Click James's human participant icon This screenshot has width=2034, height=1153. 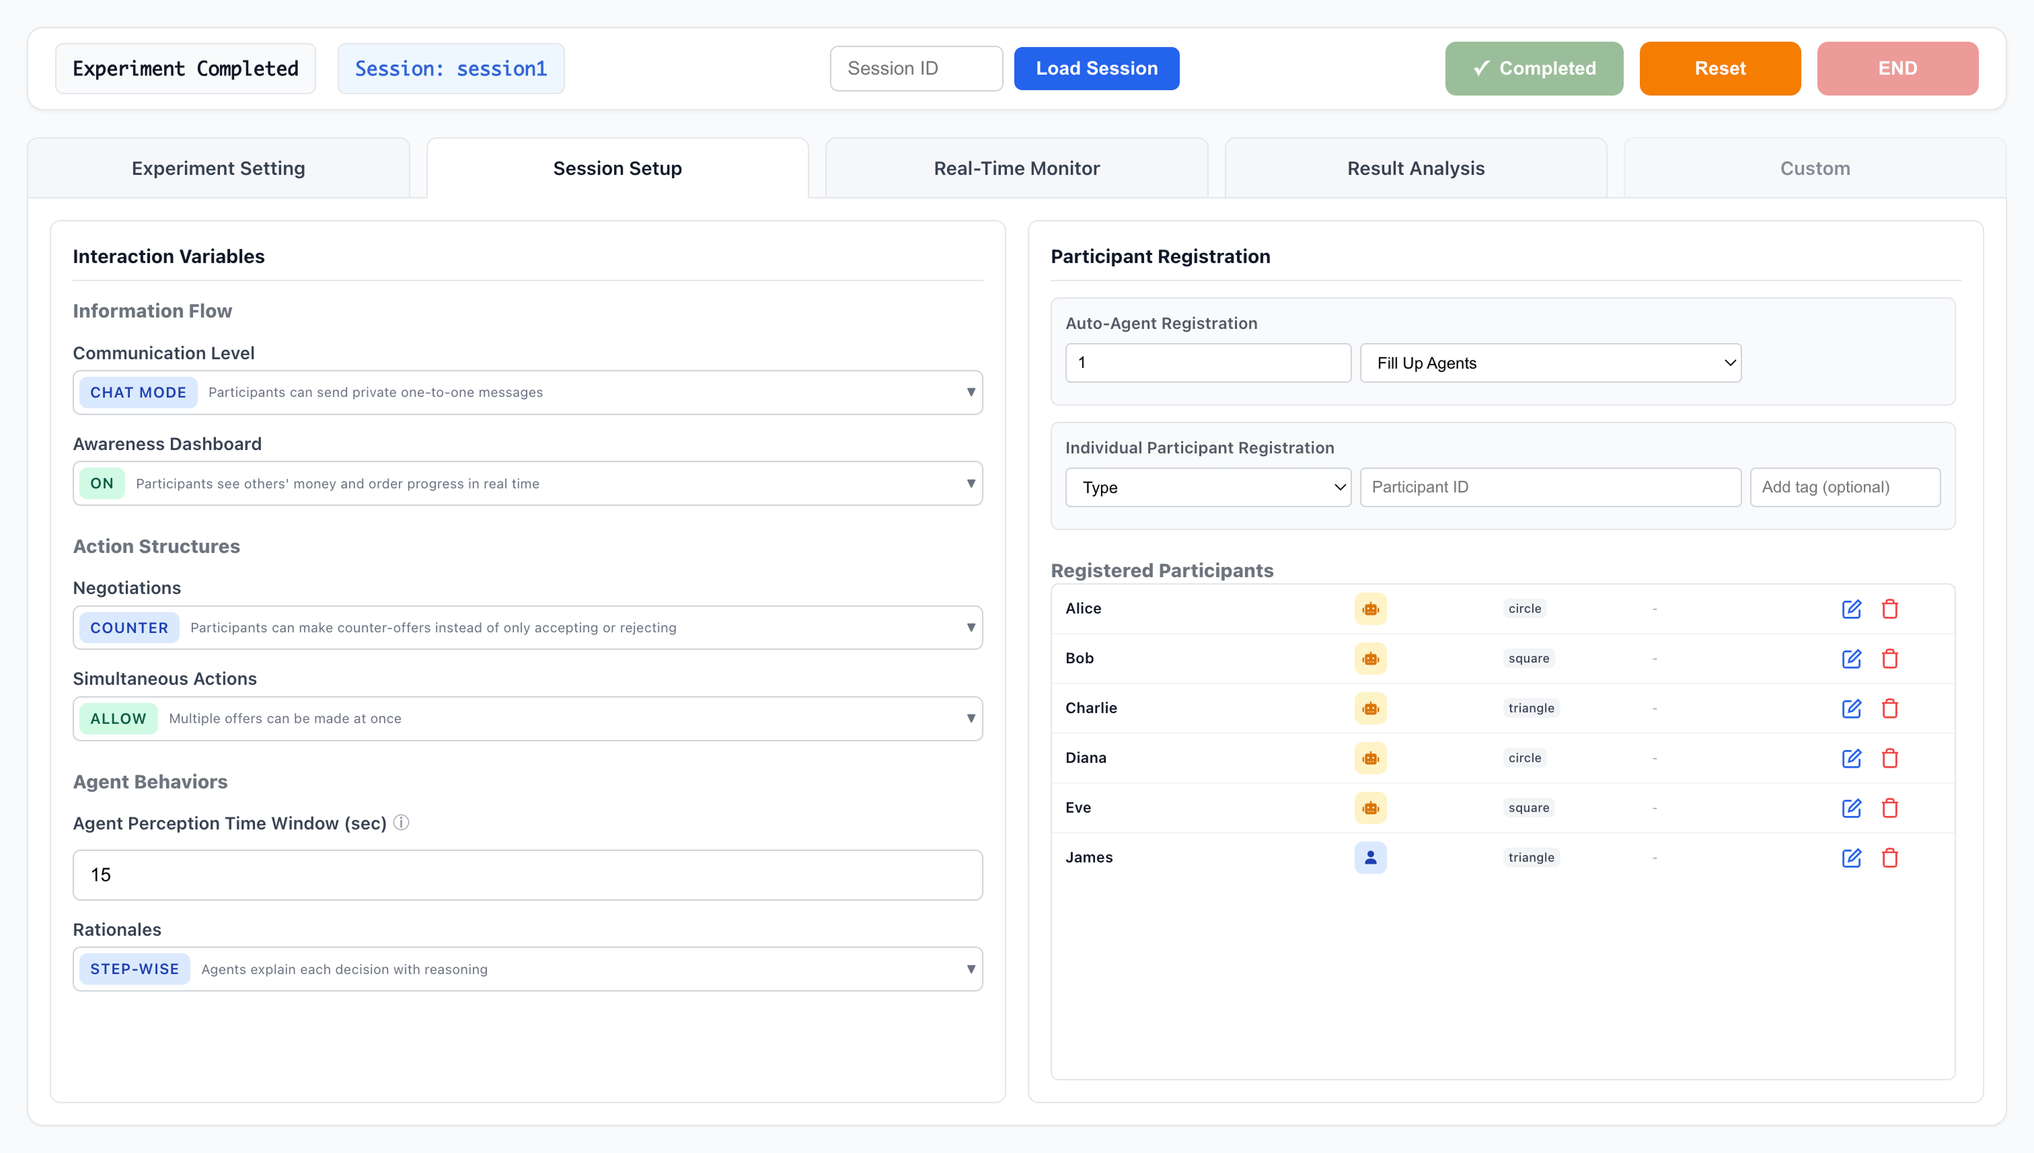tap(1369, 858)
